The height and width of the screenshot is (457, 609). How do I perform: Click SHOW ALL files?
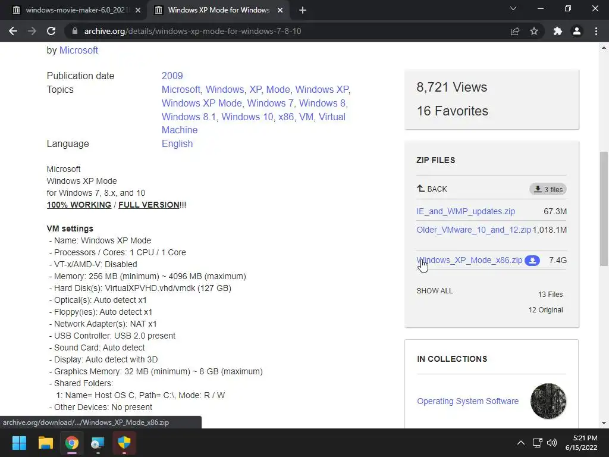click(x=435, y=290)
